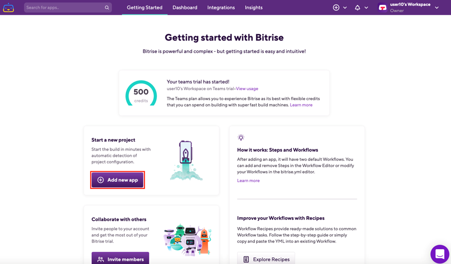This screenshot has height=264, width=451.
Task: Click the Invite members button
Action: tap(120, 258)
